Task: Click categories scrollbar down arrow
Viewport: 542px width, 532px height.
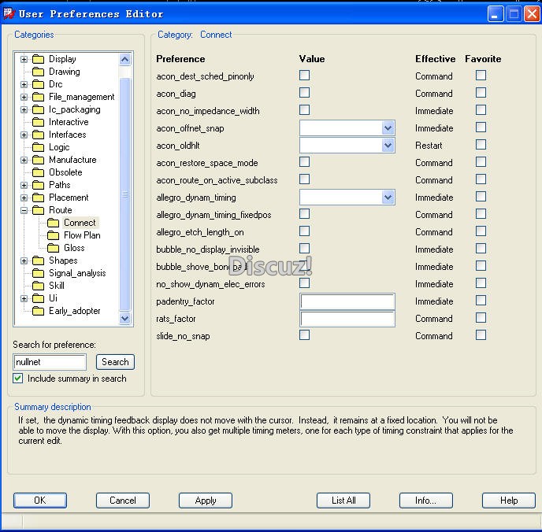Action: tap(124, 318)
